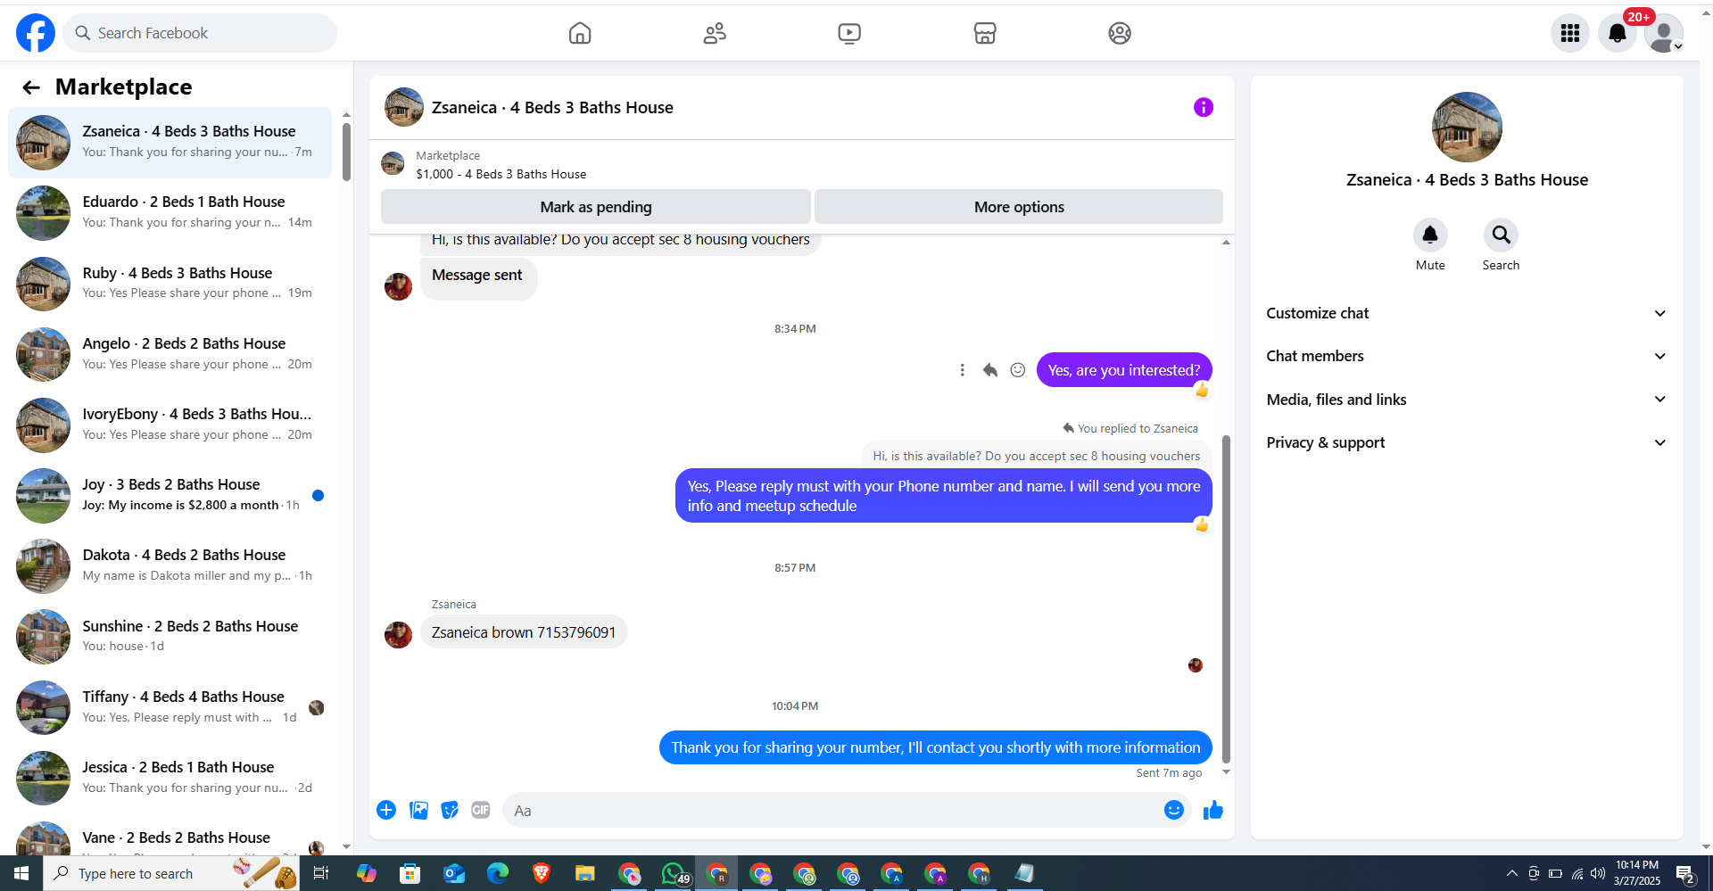Open Tiffany 4 Beds 4 Baths conversation

170,707
